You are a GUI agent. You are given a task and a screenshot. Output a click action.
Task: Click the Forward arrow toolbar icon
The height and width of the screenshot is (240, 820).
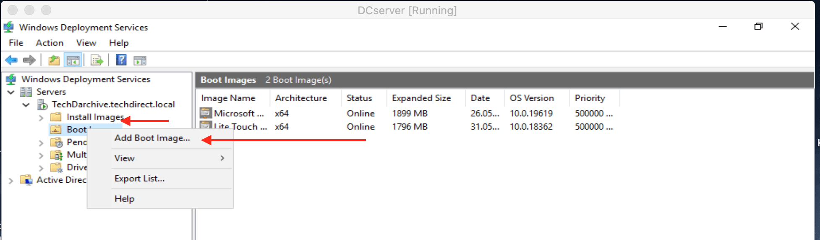click(x=29, y=60)
